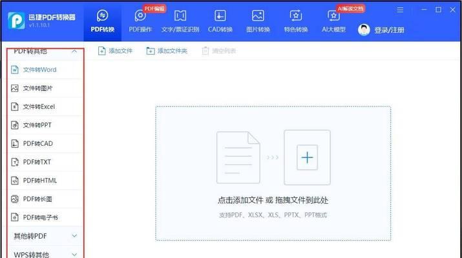
Task: Select 文件转Word in sidebar
Action: (45, 70)
